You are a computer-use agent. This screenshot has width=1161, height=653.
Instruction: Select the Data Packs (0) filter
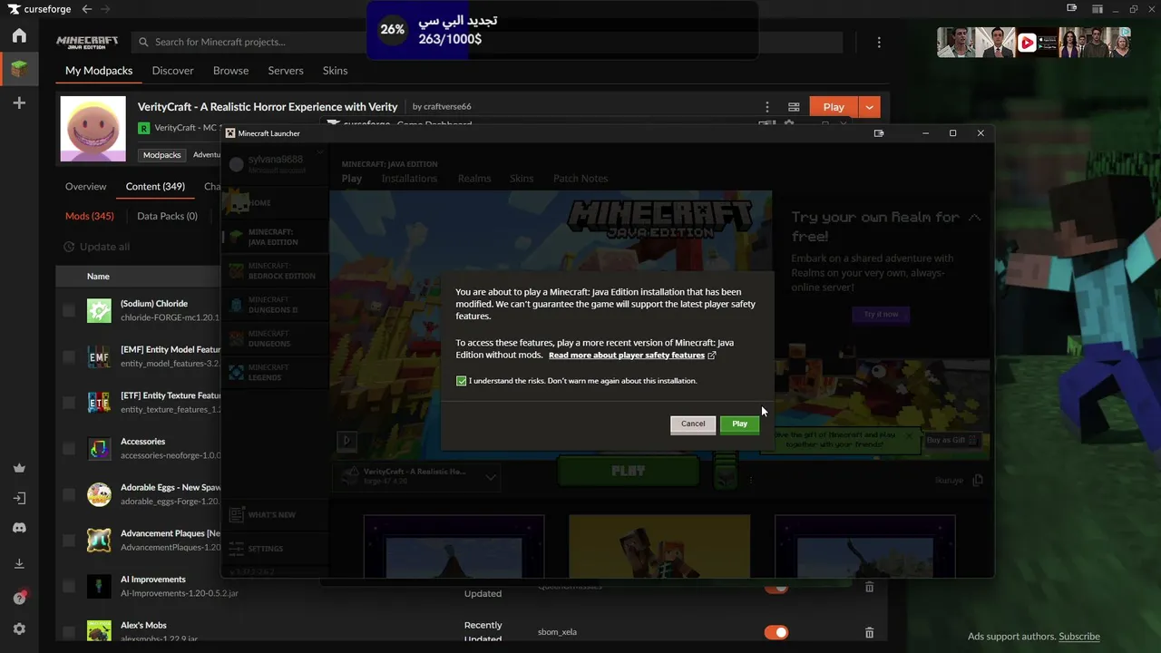(x=167, y=217)
